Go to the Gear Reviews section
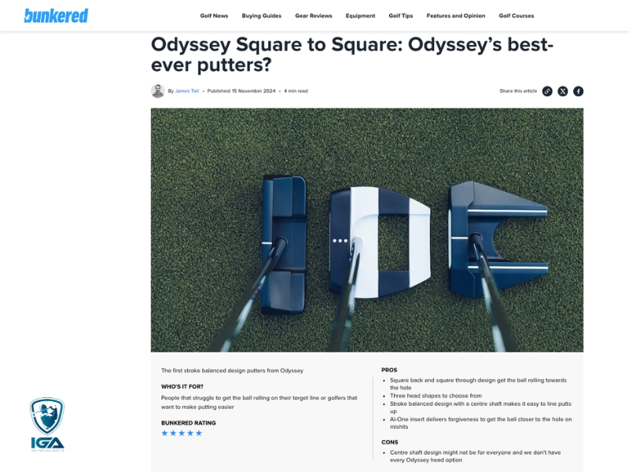This screenshot has height=472, width=629. [314, 16]
